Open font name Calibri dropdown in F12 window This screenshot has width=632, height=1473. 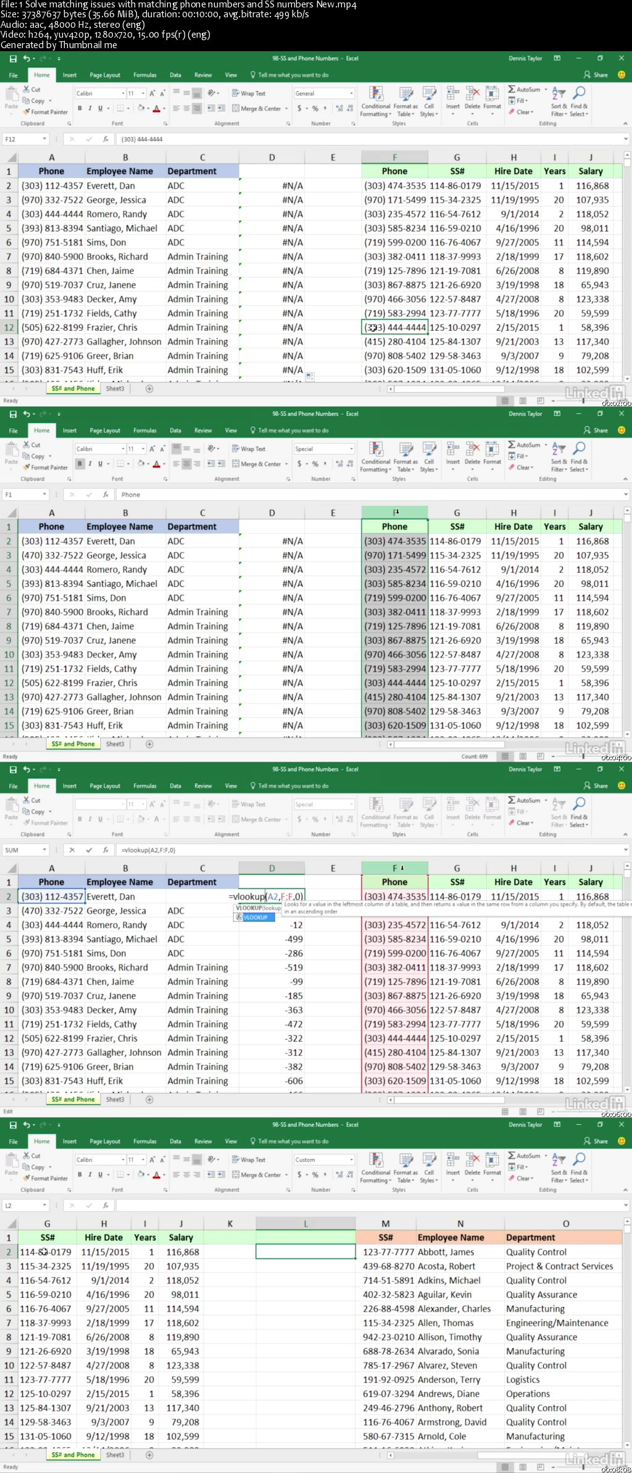(x=122, y=93)
